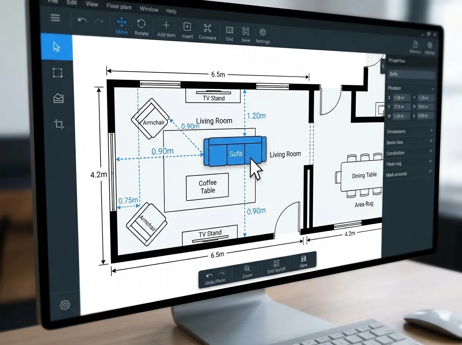This screenshot has height=345, width=462.
Task: Click Undo/Redo in bottom toolbar
Action: click(x=215, y=278)
